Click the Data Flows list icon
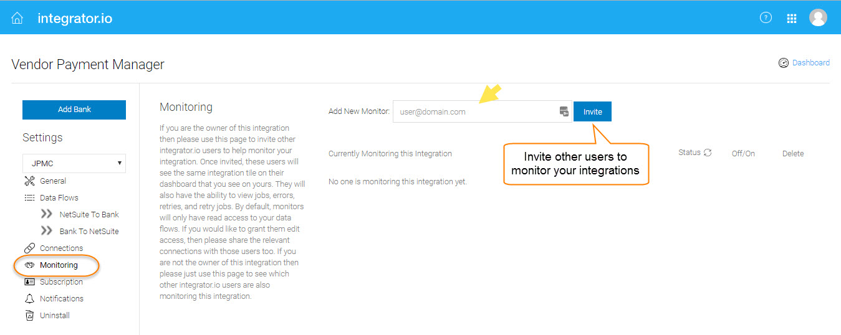Viewport: 841px width, 335px height. click(29, 198)
